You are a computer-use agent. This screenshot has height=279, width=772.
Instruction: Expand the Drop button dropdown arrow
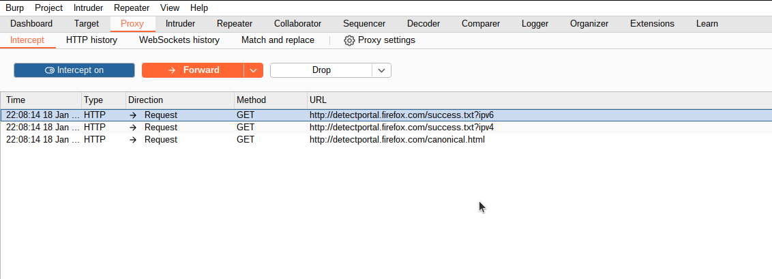382,70
